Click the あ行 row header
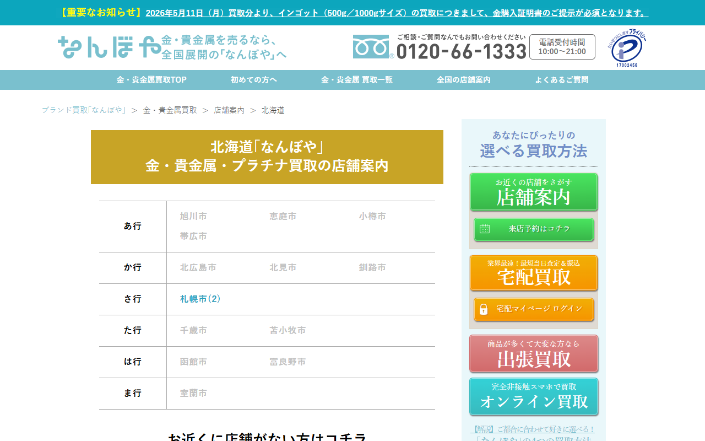 [x=133, y=226]
